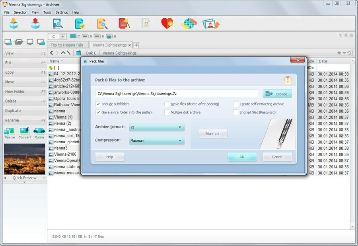The height and width of the screenshot is (246, 358).
Task: Open the Archive format dropdown
Action: [x=157, y=127]
